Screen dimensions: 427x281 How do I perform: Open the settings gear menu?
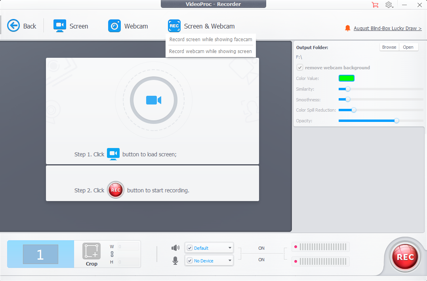click(389, 5)
